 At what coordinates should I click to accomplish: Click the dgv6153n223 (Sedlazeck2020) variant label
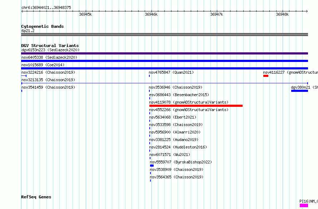tap(50, 50)
